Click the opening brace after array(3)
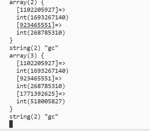This screenshot has width=150, height=131. (42, 56)
